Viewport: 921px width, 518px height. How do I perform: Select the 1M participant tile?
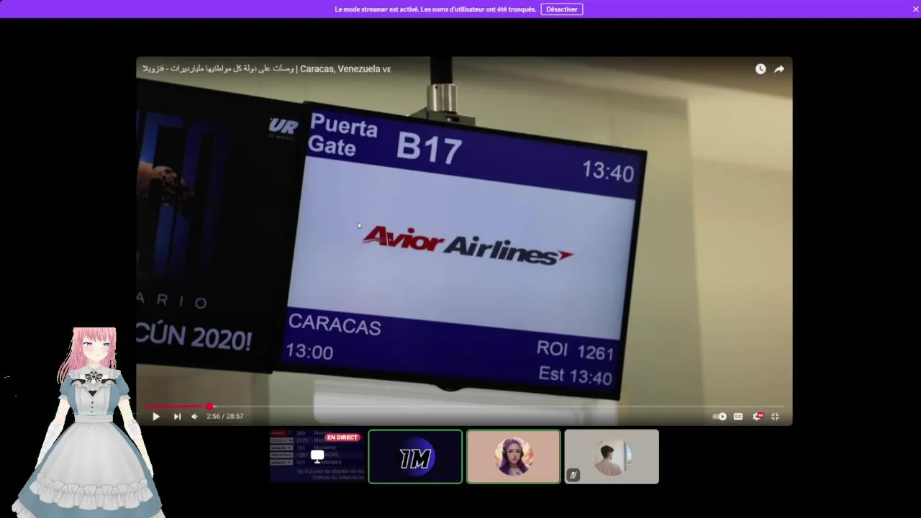click(415, 456)
